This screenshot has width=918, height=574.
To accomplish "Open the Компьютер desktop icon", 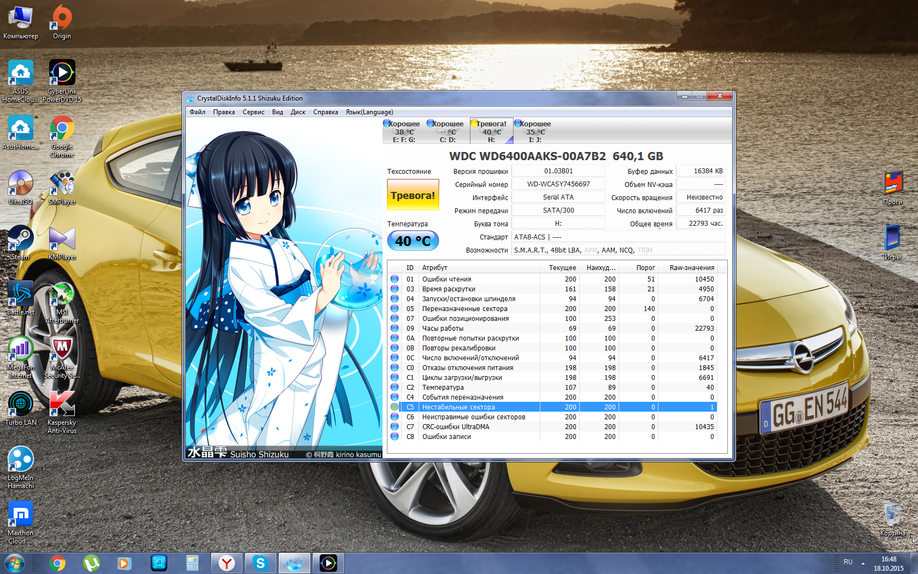I will [21, 23].
